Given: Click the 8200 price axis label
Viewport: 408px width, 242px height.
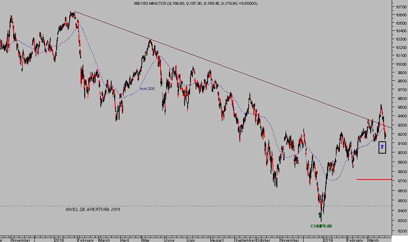Looking at the screenshot, I should pos(402,231).
